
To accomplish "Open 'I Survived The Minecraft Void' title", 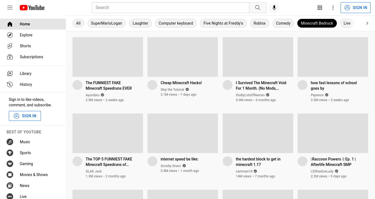I will [x=261, y=86].
